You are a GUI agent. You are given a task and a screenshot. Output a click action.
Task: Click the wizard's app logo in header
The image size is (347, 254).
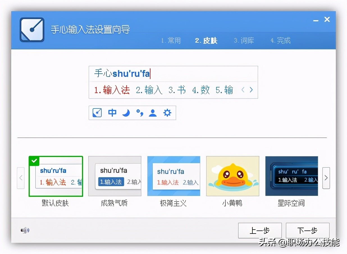click(x=32, y=30)
